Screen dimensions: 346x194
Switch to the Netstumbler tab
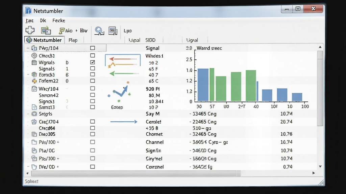[x=44, y=40]
